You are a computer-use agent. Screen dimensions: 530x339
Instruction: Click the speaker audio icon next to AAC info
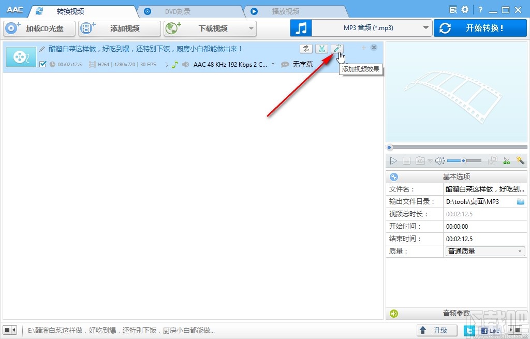186,65
